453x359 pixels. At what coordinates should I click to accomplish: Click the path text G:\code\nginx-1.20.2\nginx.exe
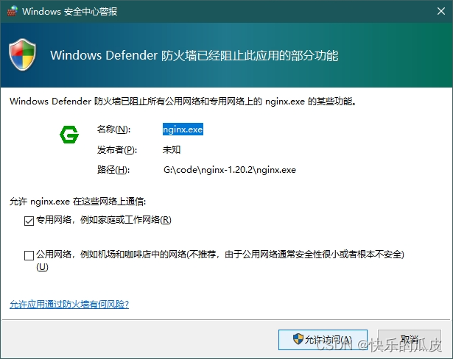click(x=230, y=170)
